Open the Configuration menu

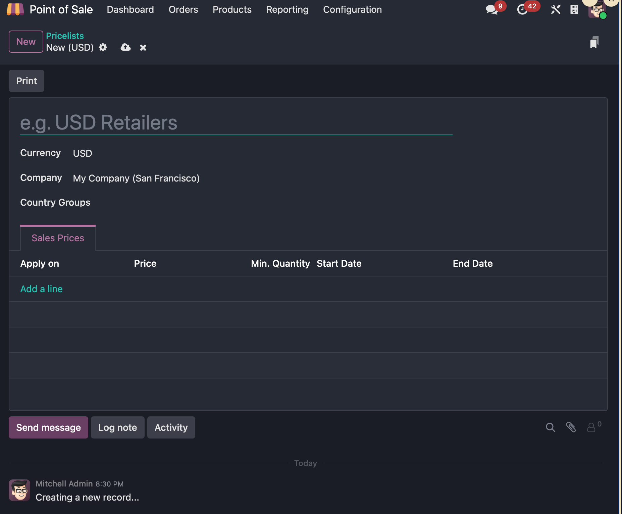[x=352, y=10]
